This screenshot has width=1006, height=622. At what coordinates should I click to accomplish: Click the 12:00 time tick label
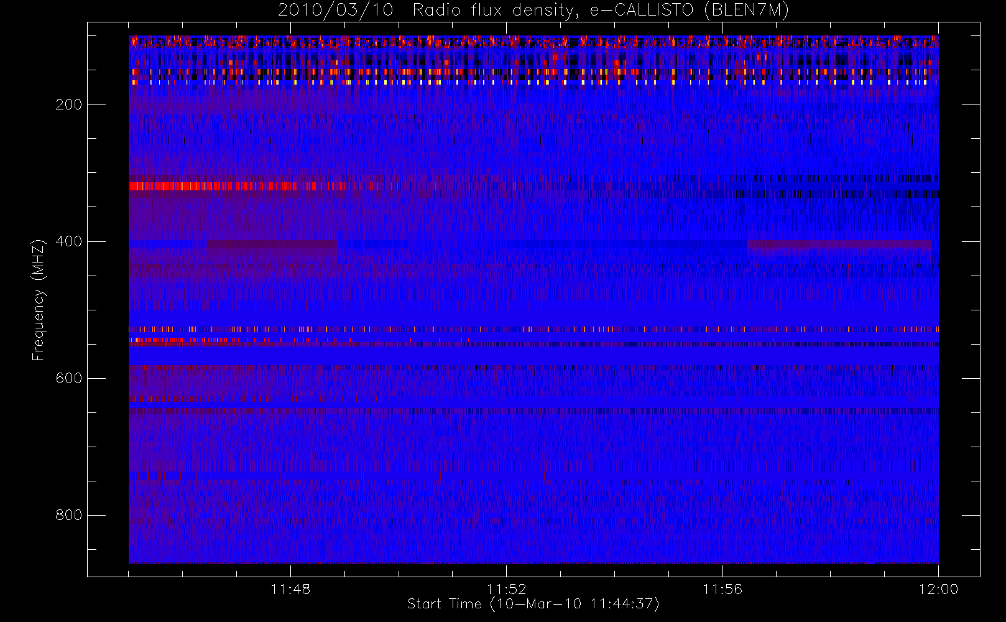[938, 589]
